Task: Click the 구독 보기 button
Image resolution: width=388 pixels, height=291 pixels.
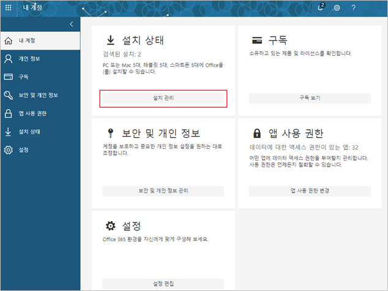Action: (x=310, y=98)
